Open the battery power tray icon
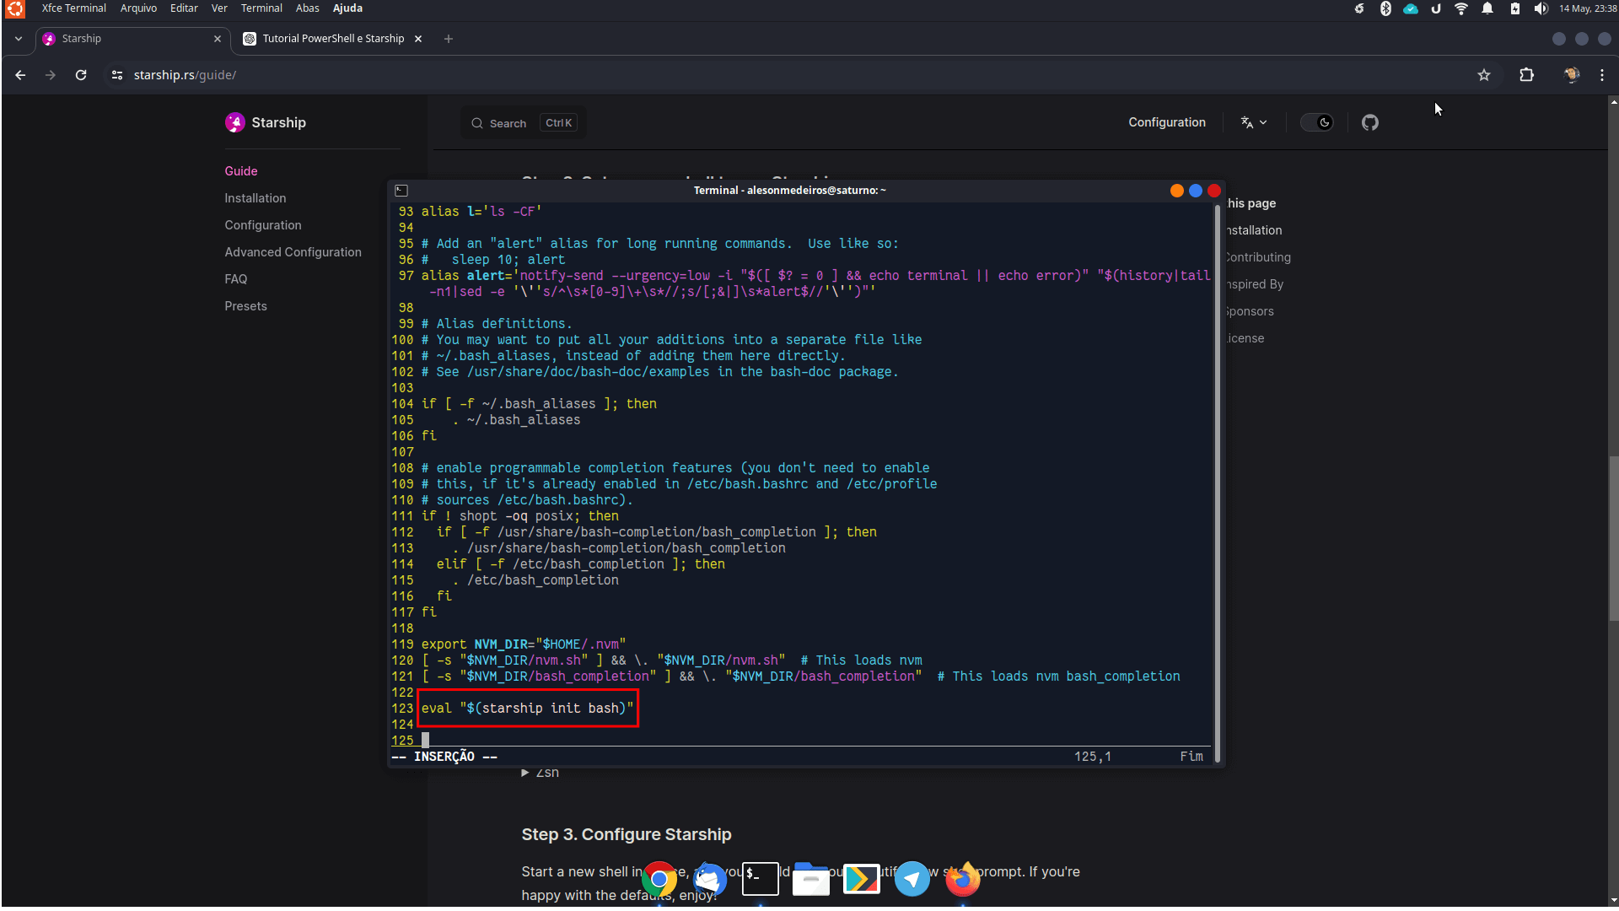1619x911 pixels. tap(1515, 8)
